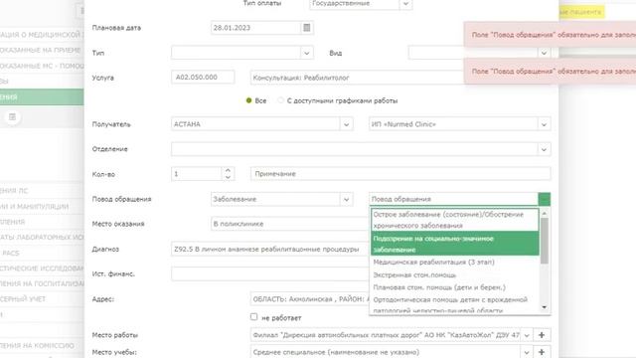Image resolution: width=636 pixels, height=358 pixels.
Task: Click the yellow highlighted patient button
Action: tap(581, 12)
